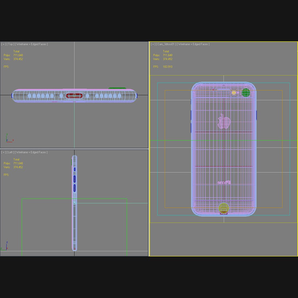Open the [+] general menu in Left viewport
Image resolution: width=298 pixels, height=298 pixels.
(3, 152)
